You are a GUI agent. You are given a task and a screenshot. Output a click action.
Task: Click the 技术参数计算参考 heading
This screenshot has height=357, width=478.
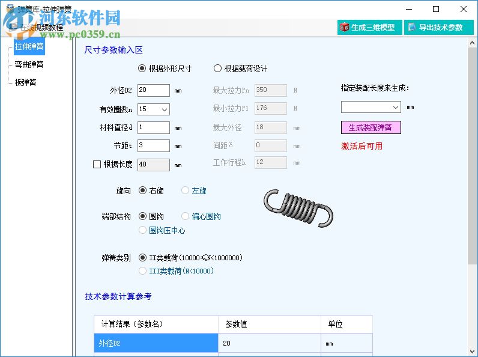(x=118, y=296)
